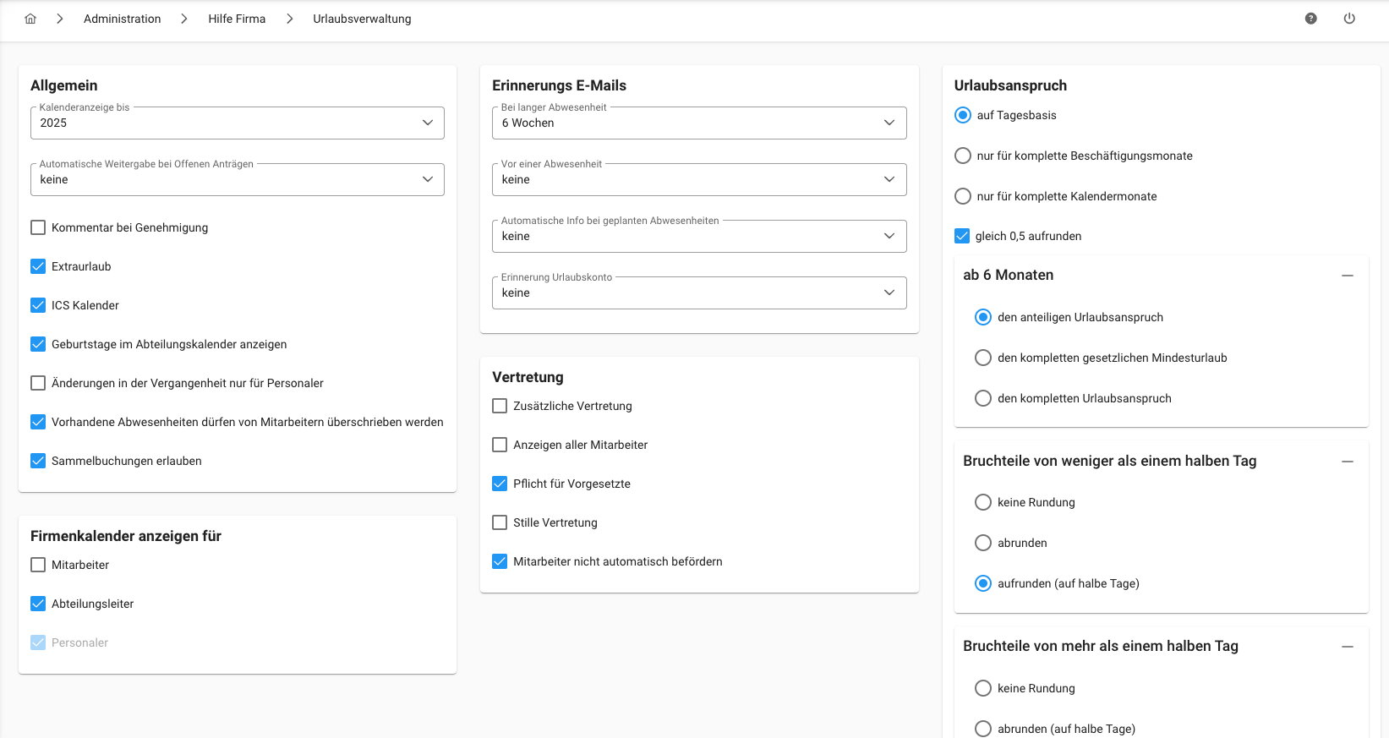Image resolution: width=1389 pixels, height=738 pixels.
Task: Enable 'Kommentar bei Genehmigung' checkbox
Action: tap(38, 227)
